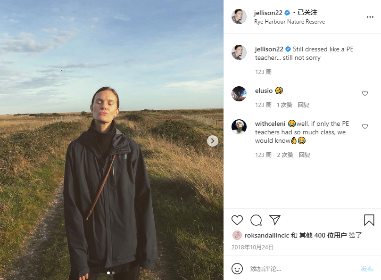Focus the add comment input field
The width and height of the screenshot is (381, 280).
[x=301, y=269]
